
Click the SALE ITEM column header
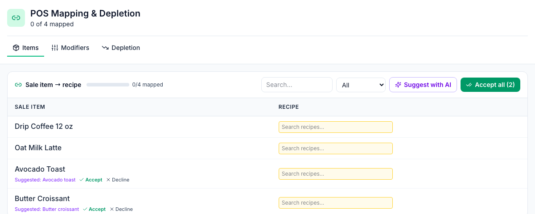coord(30,107)
